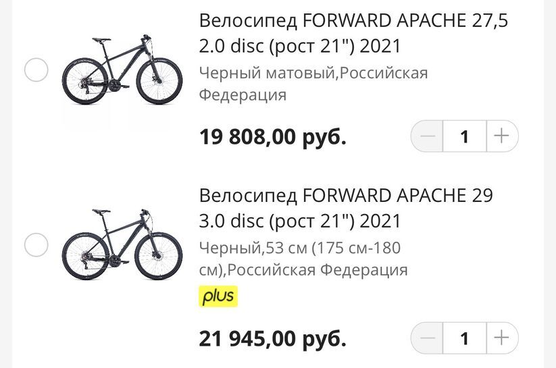Click the yellow plus badge
The image size is (556, 368).
(x=218, y=296)
